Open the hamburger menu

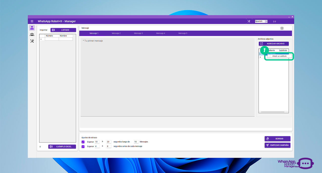(x=32, y=21)
